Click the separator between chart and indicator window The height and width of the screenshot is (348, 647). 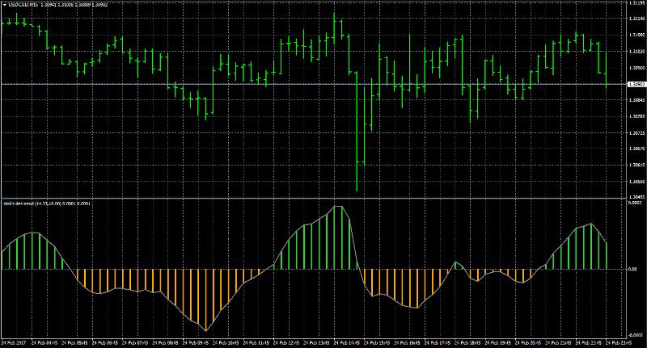pos(314,199)
